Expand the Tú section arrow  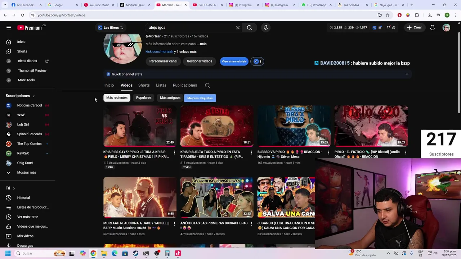click(14, 188)
